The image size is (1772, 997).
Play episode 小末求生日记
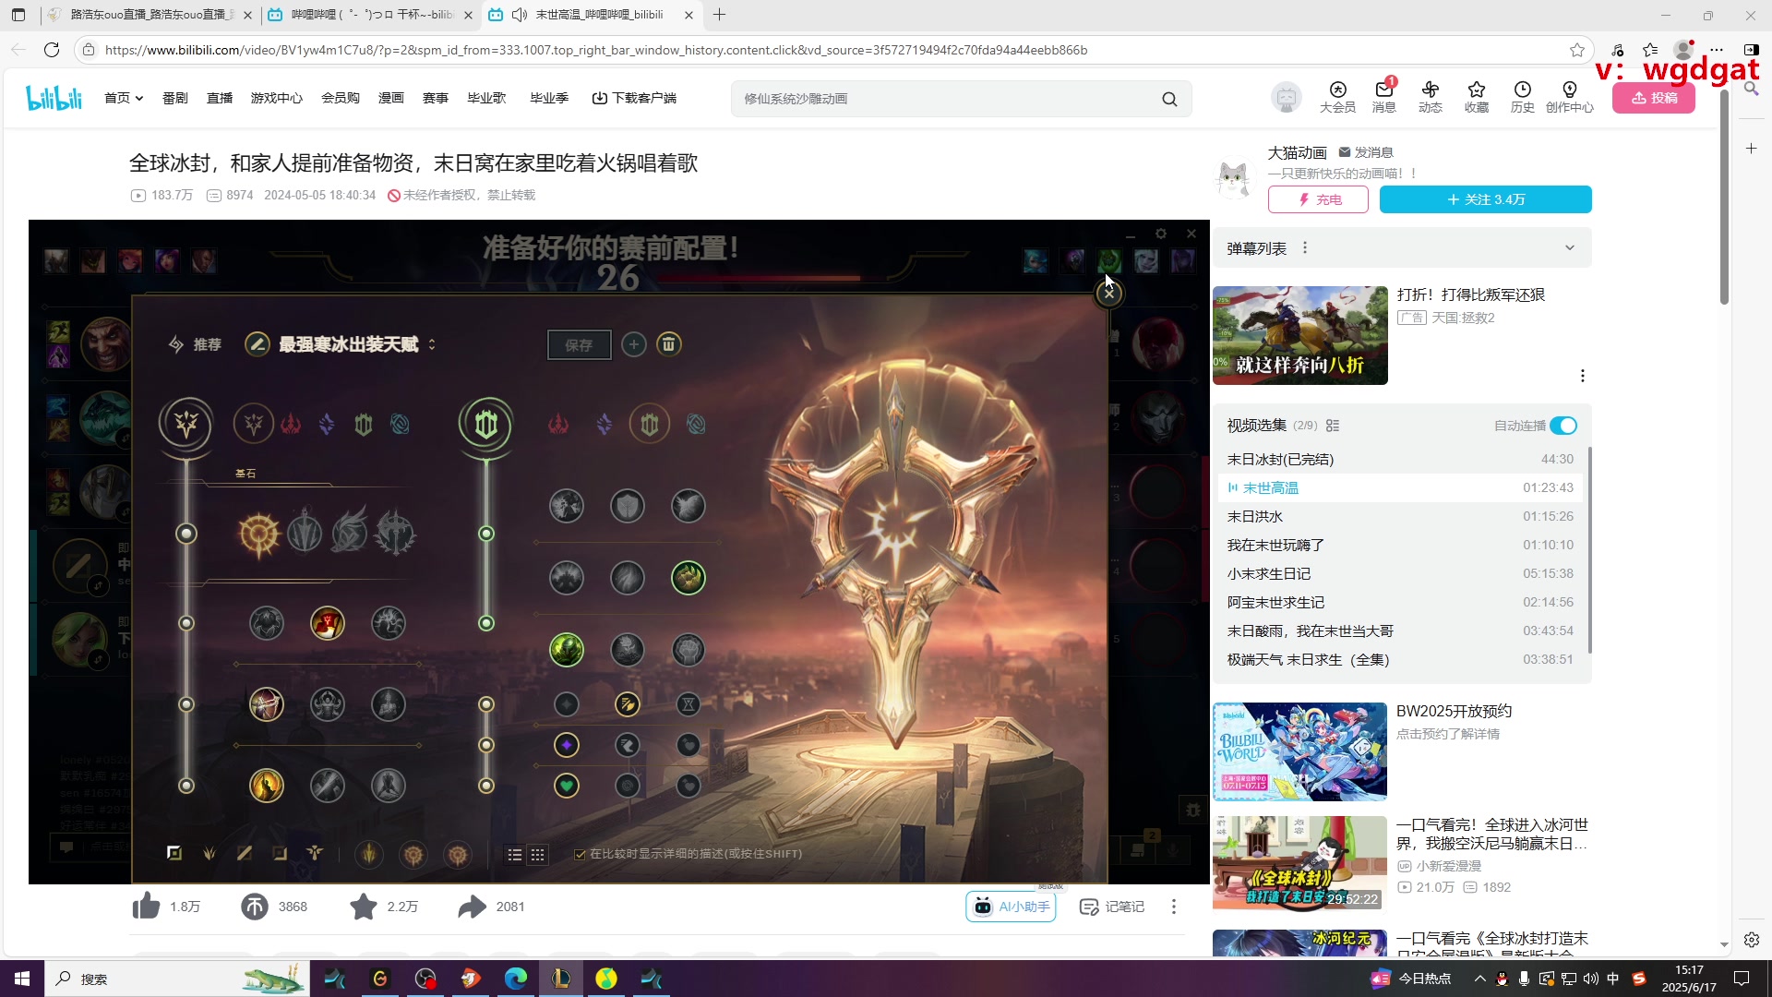pyautogui.click(x=1400, y=573)
